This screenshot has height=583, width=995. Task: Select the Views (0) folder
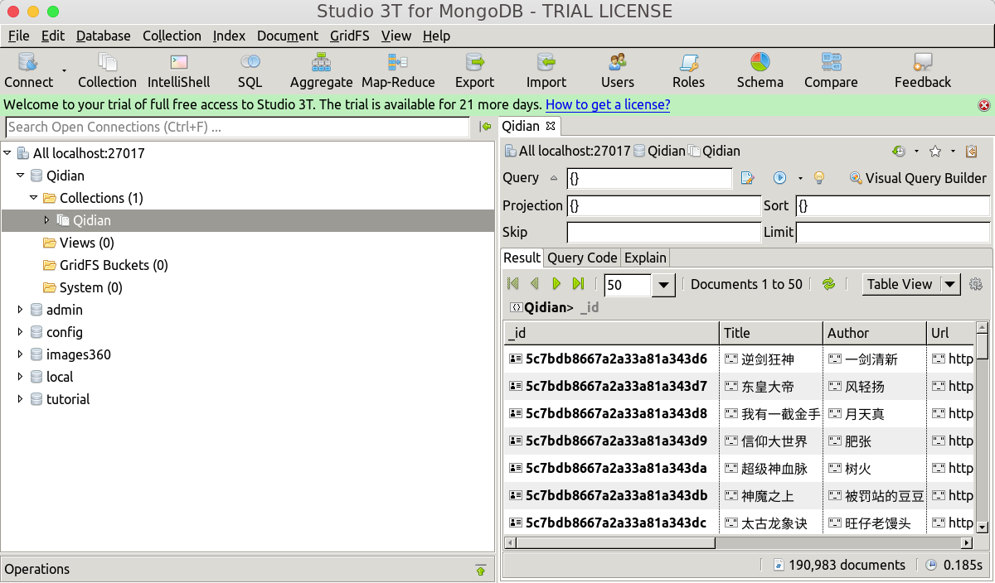(x=87, y=243)
